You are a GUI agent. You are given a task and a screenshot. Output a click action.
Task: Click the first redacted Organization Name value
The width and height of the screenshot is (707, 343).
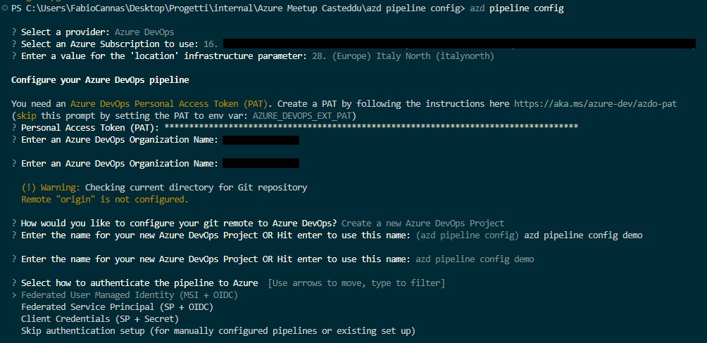[261, 140]
